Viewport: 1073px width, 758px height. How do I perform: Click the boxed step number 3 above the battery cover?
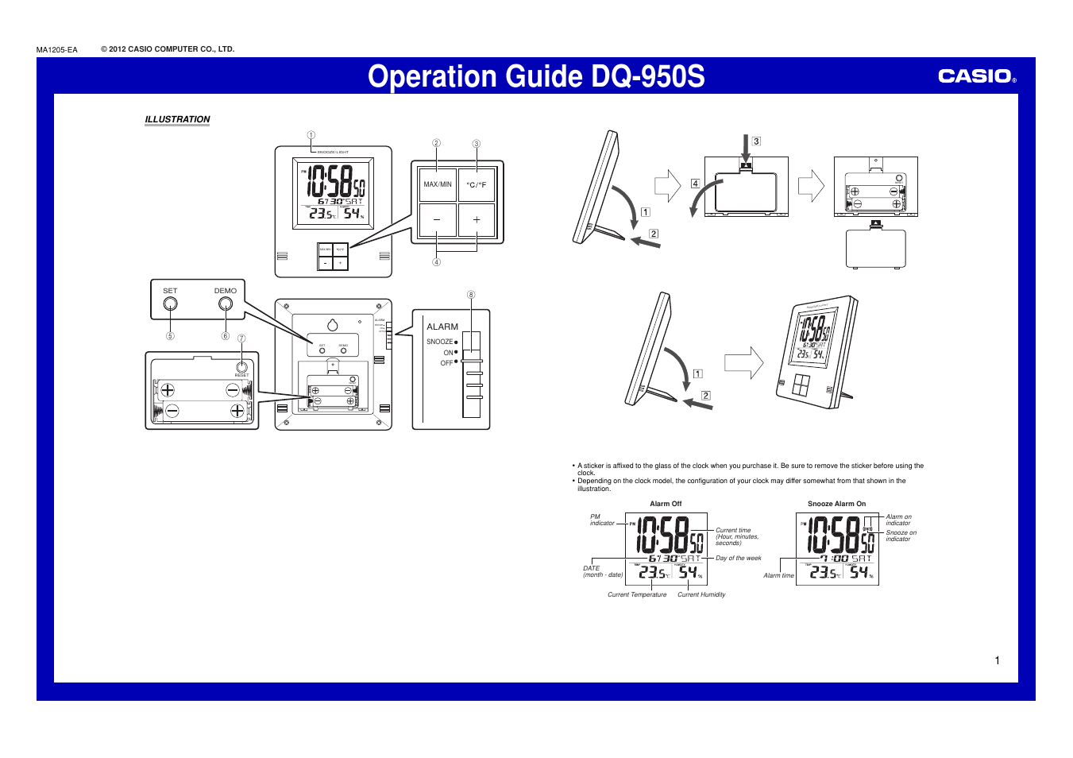click(x=756, y=141)
